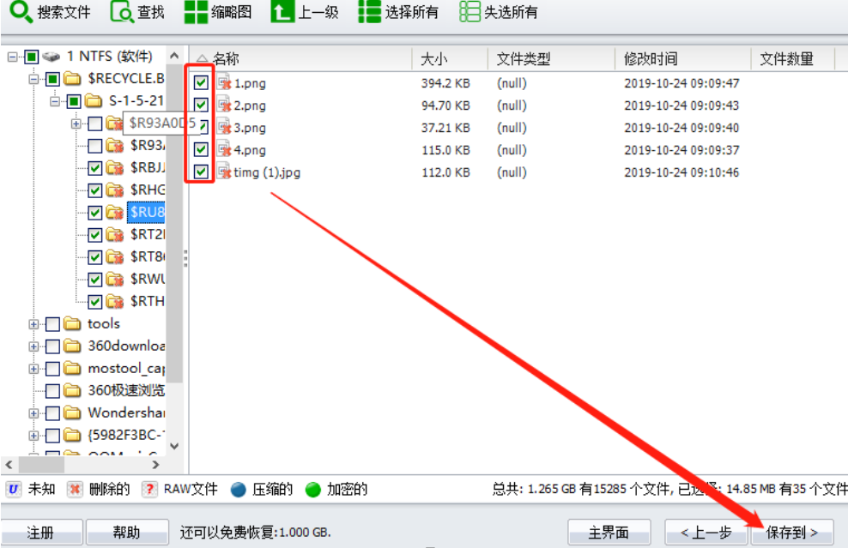Screen dimensions: 848x548
Task: Check the tools folder checkbox
Action: [52, 323]
